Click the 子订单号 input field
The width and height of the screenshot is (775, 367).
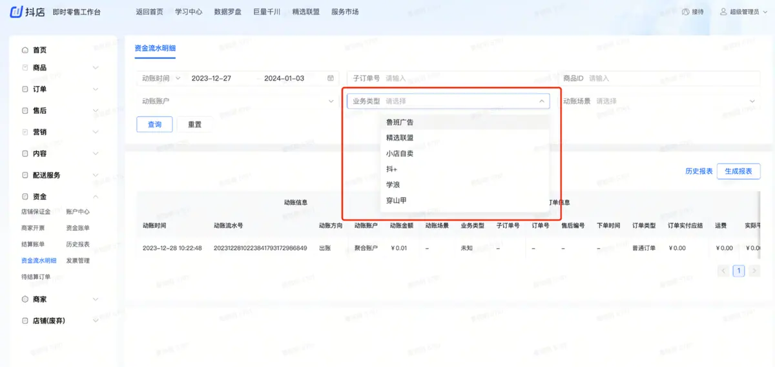point(448,78)
